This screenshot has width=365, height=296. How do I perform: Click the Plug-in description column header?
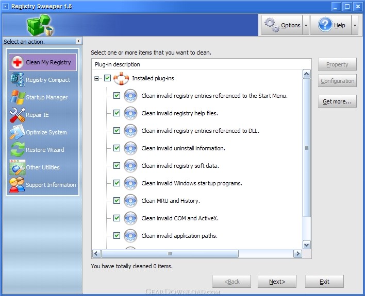click(x=202, y=64)
